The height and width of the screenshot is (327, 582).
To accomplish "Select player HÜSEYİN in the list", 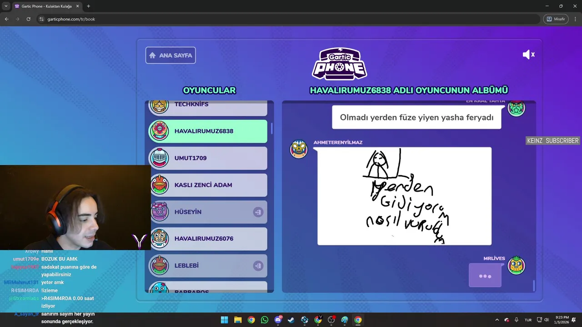I will pos(209,212).
